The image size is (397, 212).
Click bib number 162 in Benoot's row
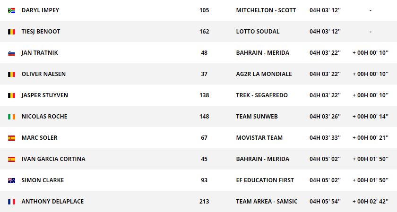204,32
